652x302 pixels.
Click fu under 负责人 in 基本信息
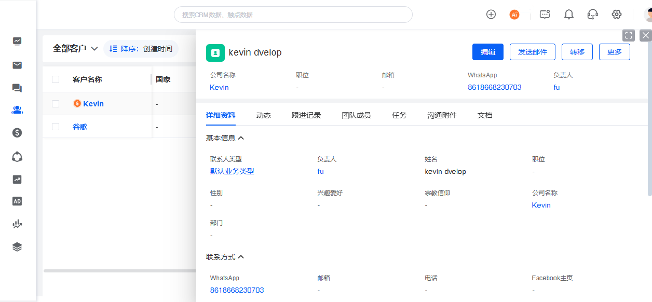point(320,171)
